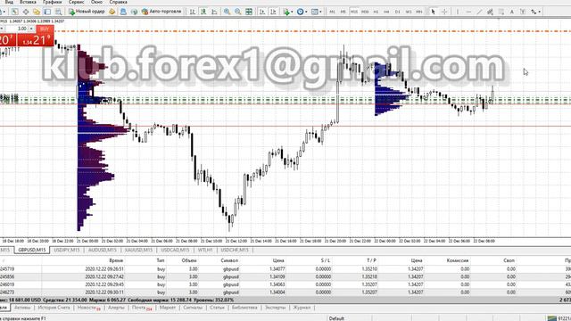This screenshot has width=571, height=321.
Task: Switch to the XAUUSD,M15 chart tab
Action: (138, 250)
